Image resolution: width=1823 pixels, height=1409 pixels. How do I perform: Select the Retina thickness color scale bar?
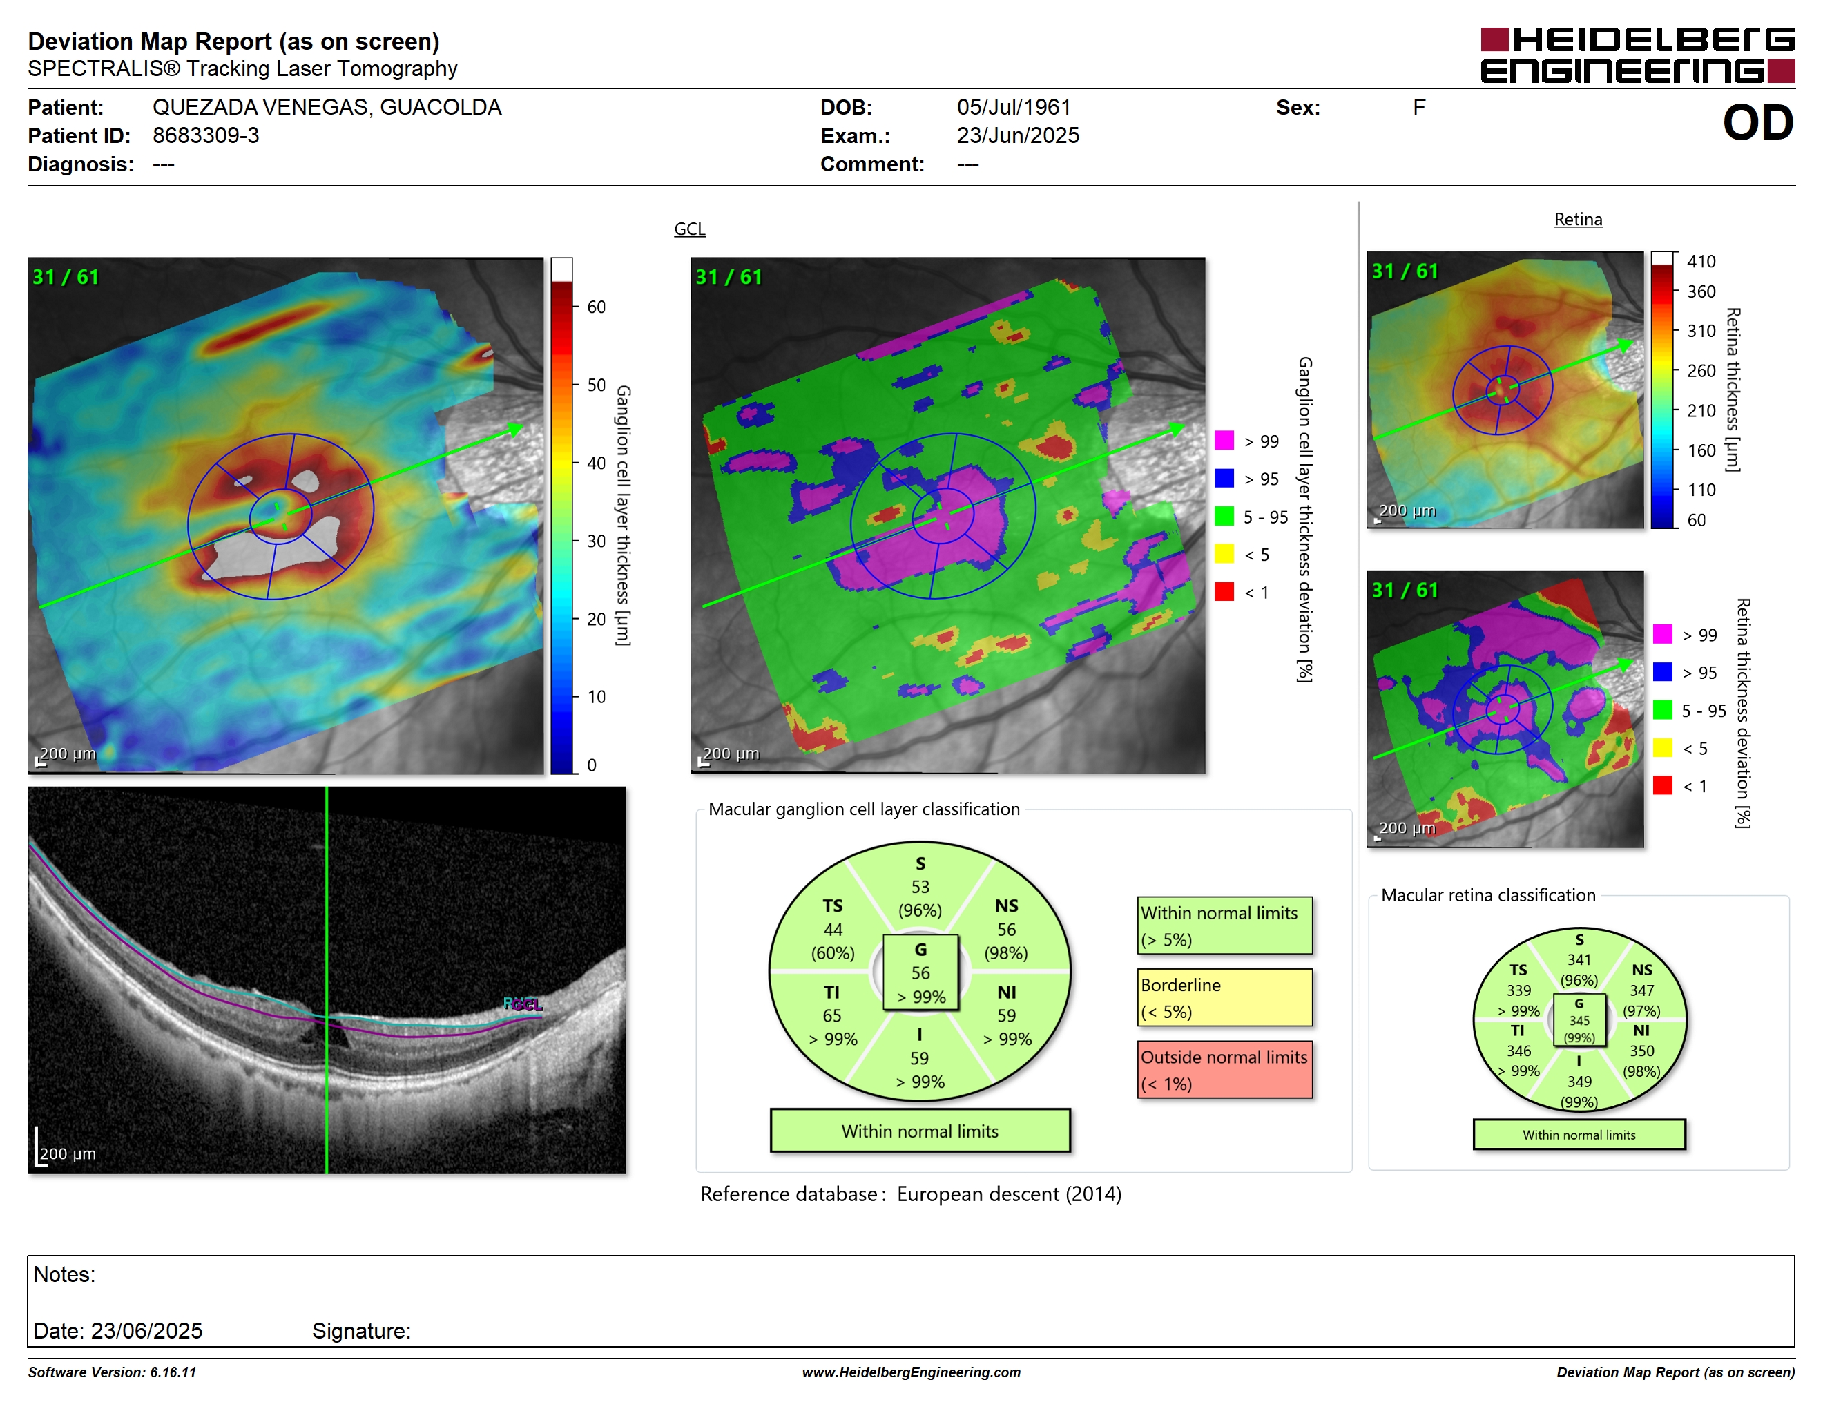tap(1663, 390)
